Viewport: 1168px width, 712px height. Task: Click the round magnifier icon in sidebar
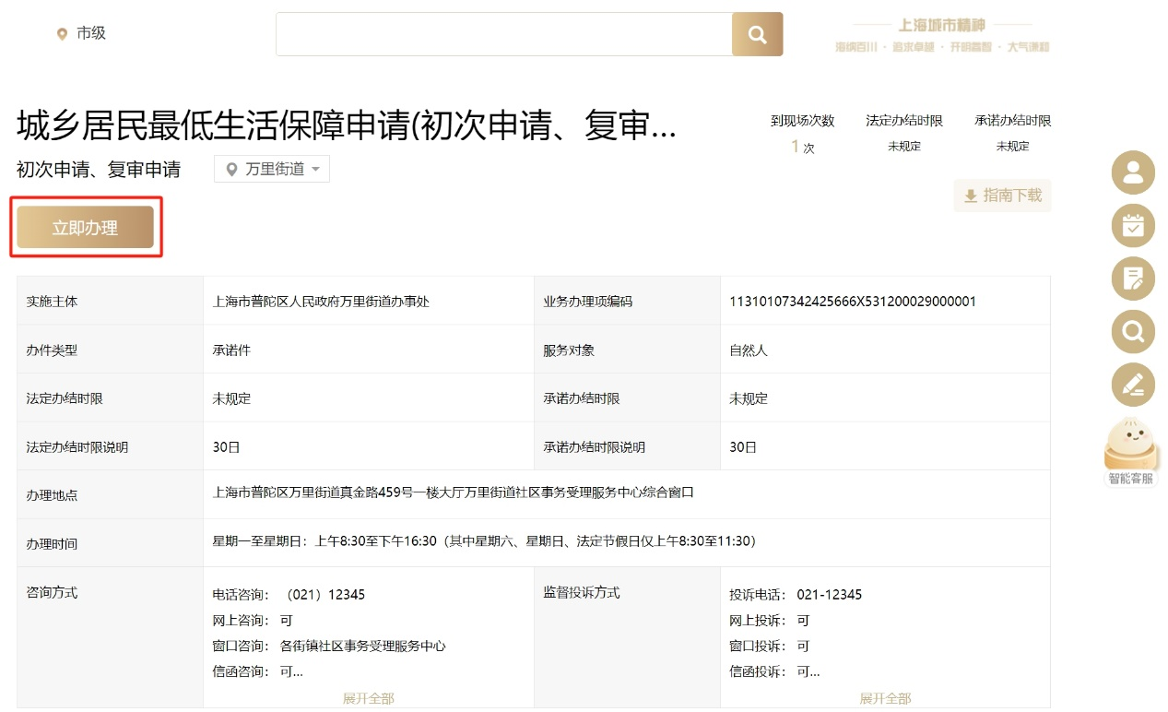tap(1133, 331)
